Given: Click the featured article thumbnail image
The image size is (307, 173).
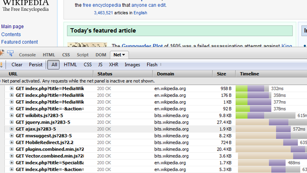Looking at the screenshot, I should 87,45.
